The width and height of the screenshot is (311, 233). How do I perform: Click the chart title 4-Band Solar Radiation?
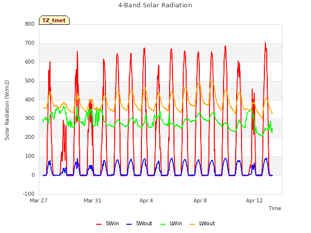pos(155,5)
